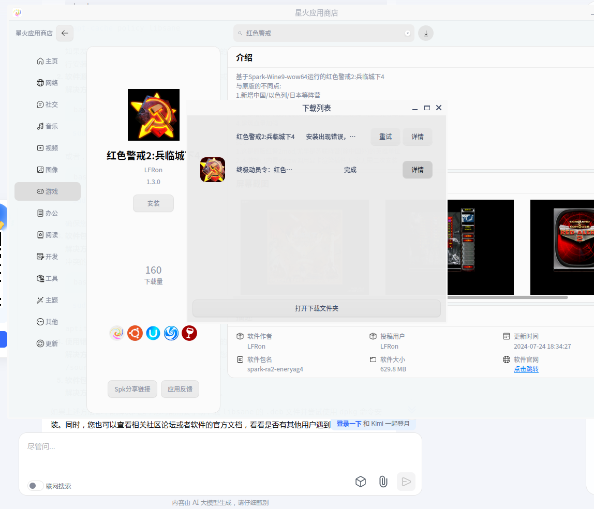Click the 安装出现错误 status text
The height and width of the screenshot is (509, 594).
tap(331, 137)
